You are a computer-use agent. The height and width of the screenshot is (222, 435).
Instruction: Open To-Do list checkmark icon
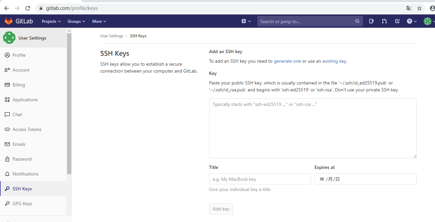pos(397,21)
